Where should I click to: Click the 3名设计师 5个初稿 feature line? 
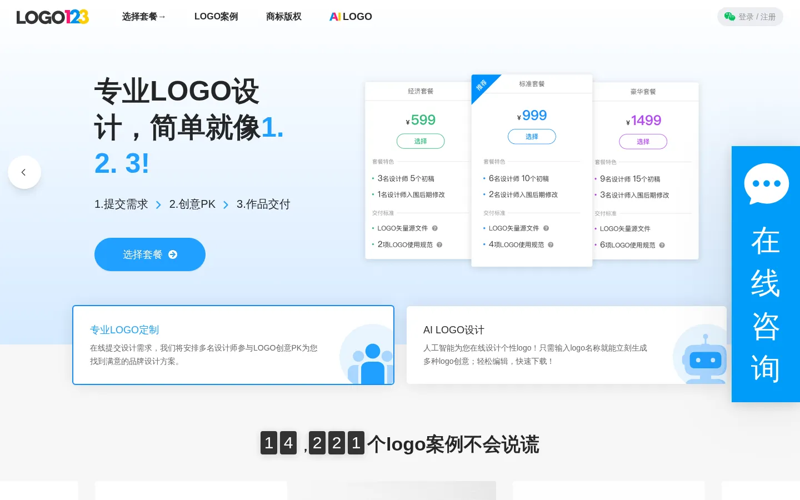(x=406, y=179)
